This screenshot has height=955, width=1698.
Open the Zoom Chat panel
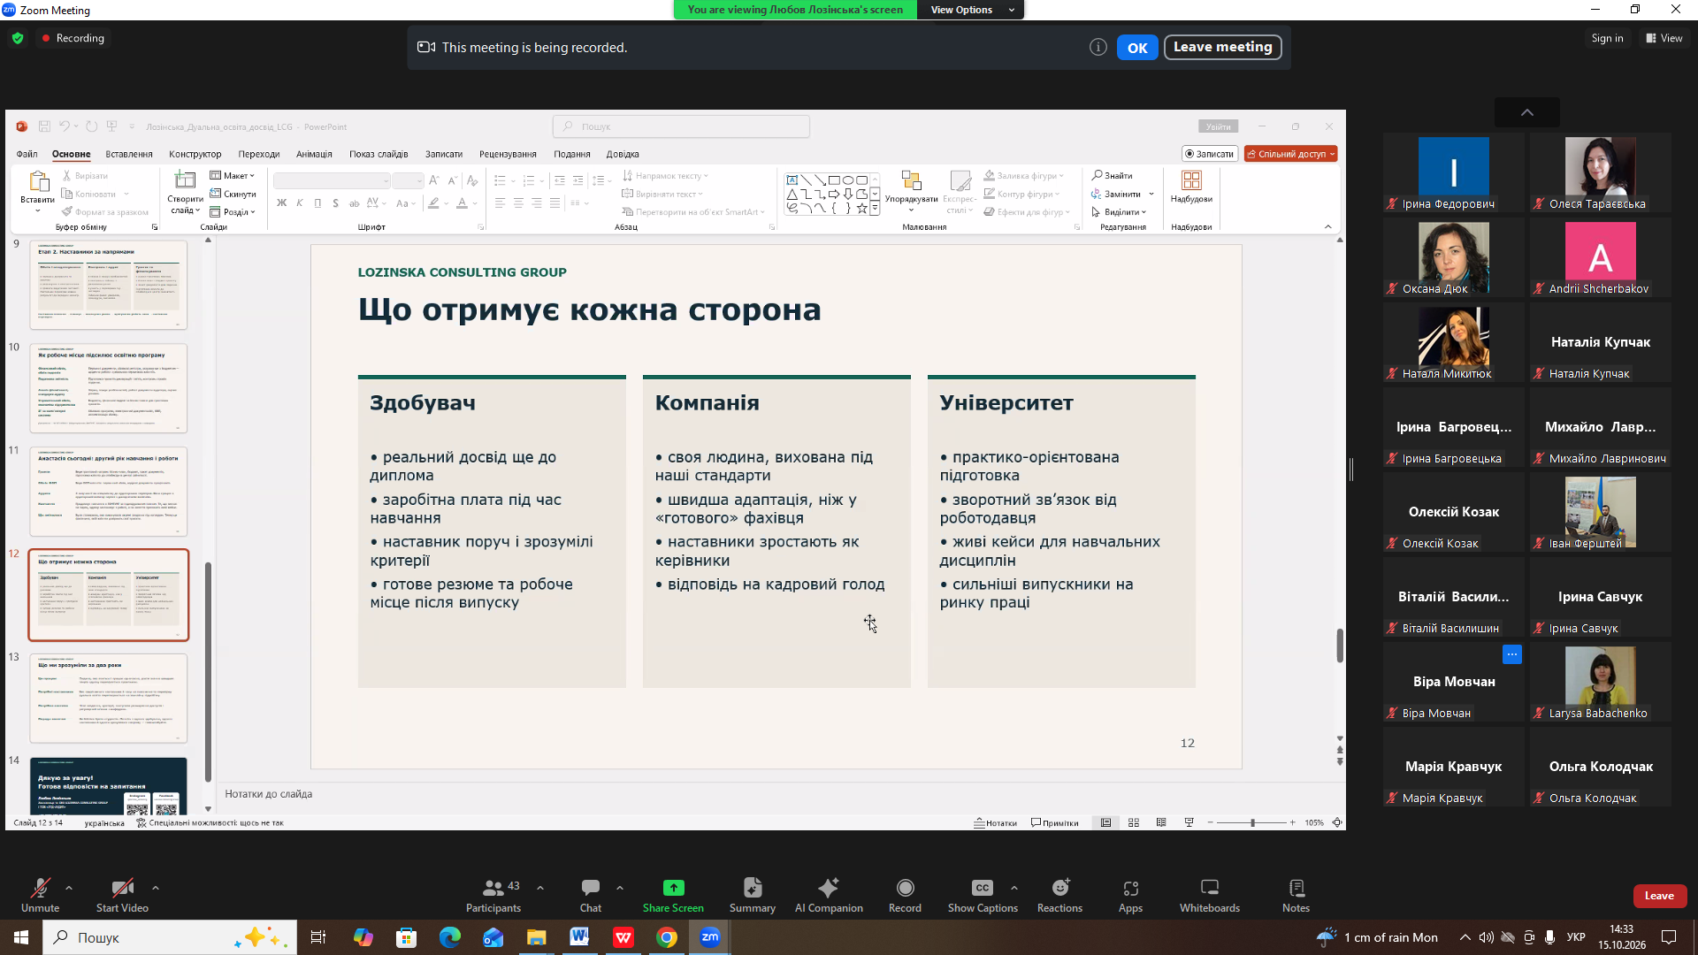pyautogui.click(x=591, y=895)
